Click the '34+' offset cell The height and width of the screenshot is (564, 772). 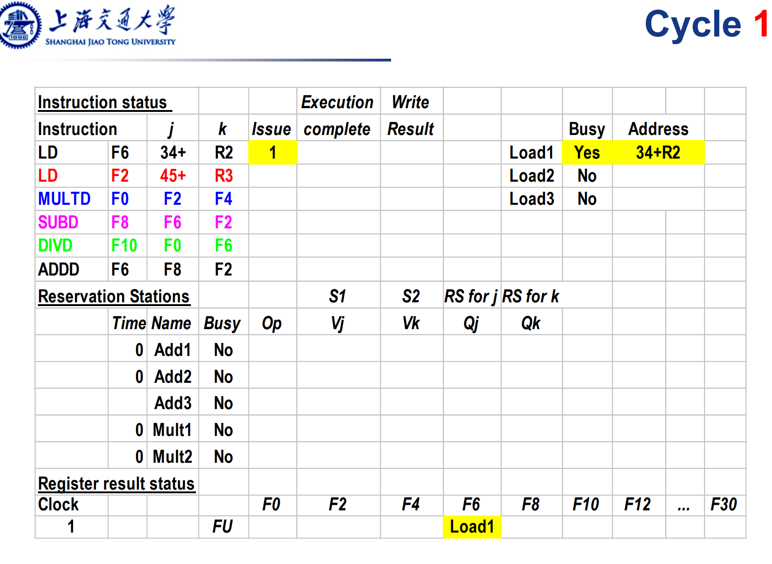pos(173,153)
